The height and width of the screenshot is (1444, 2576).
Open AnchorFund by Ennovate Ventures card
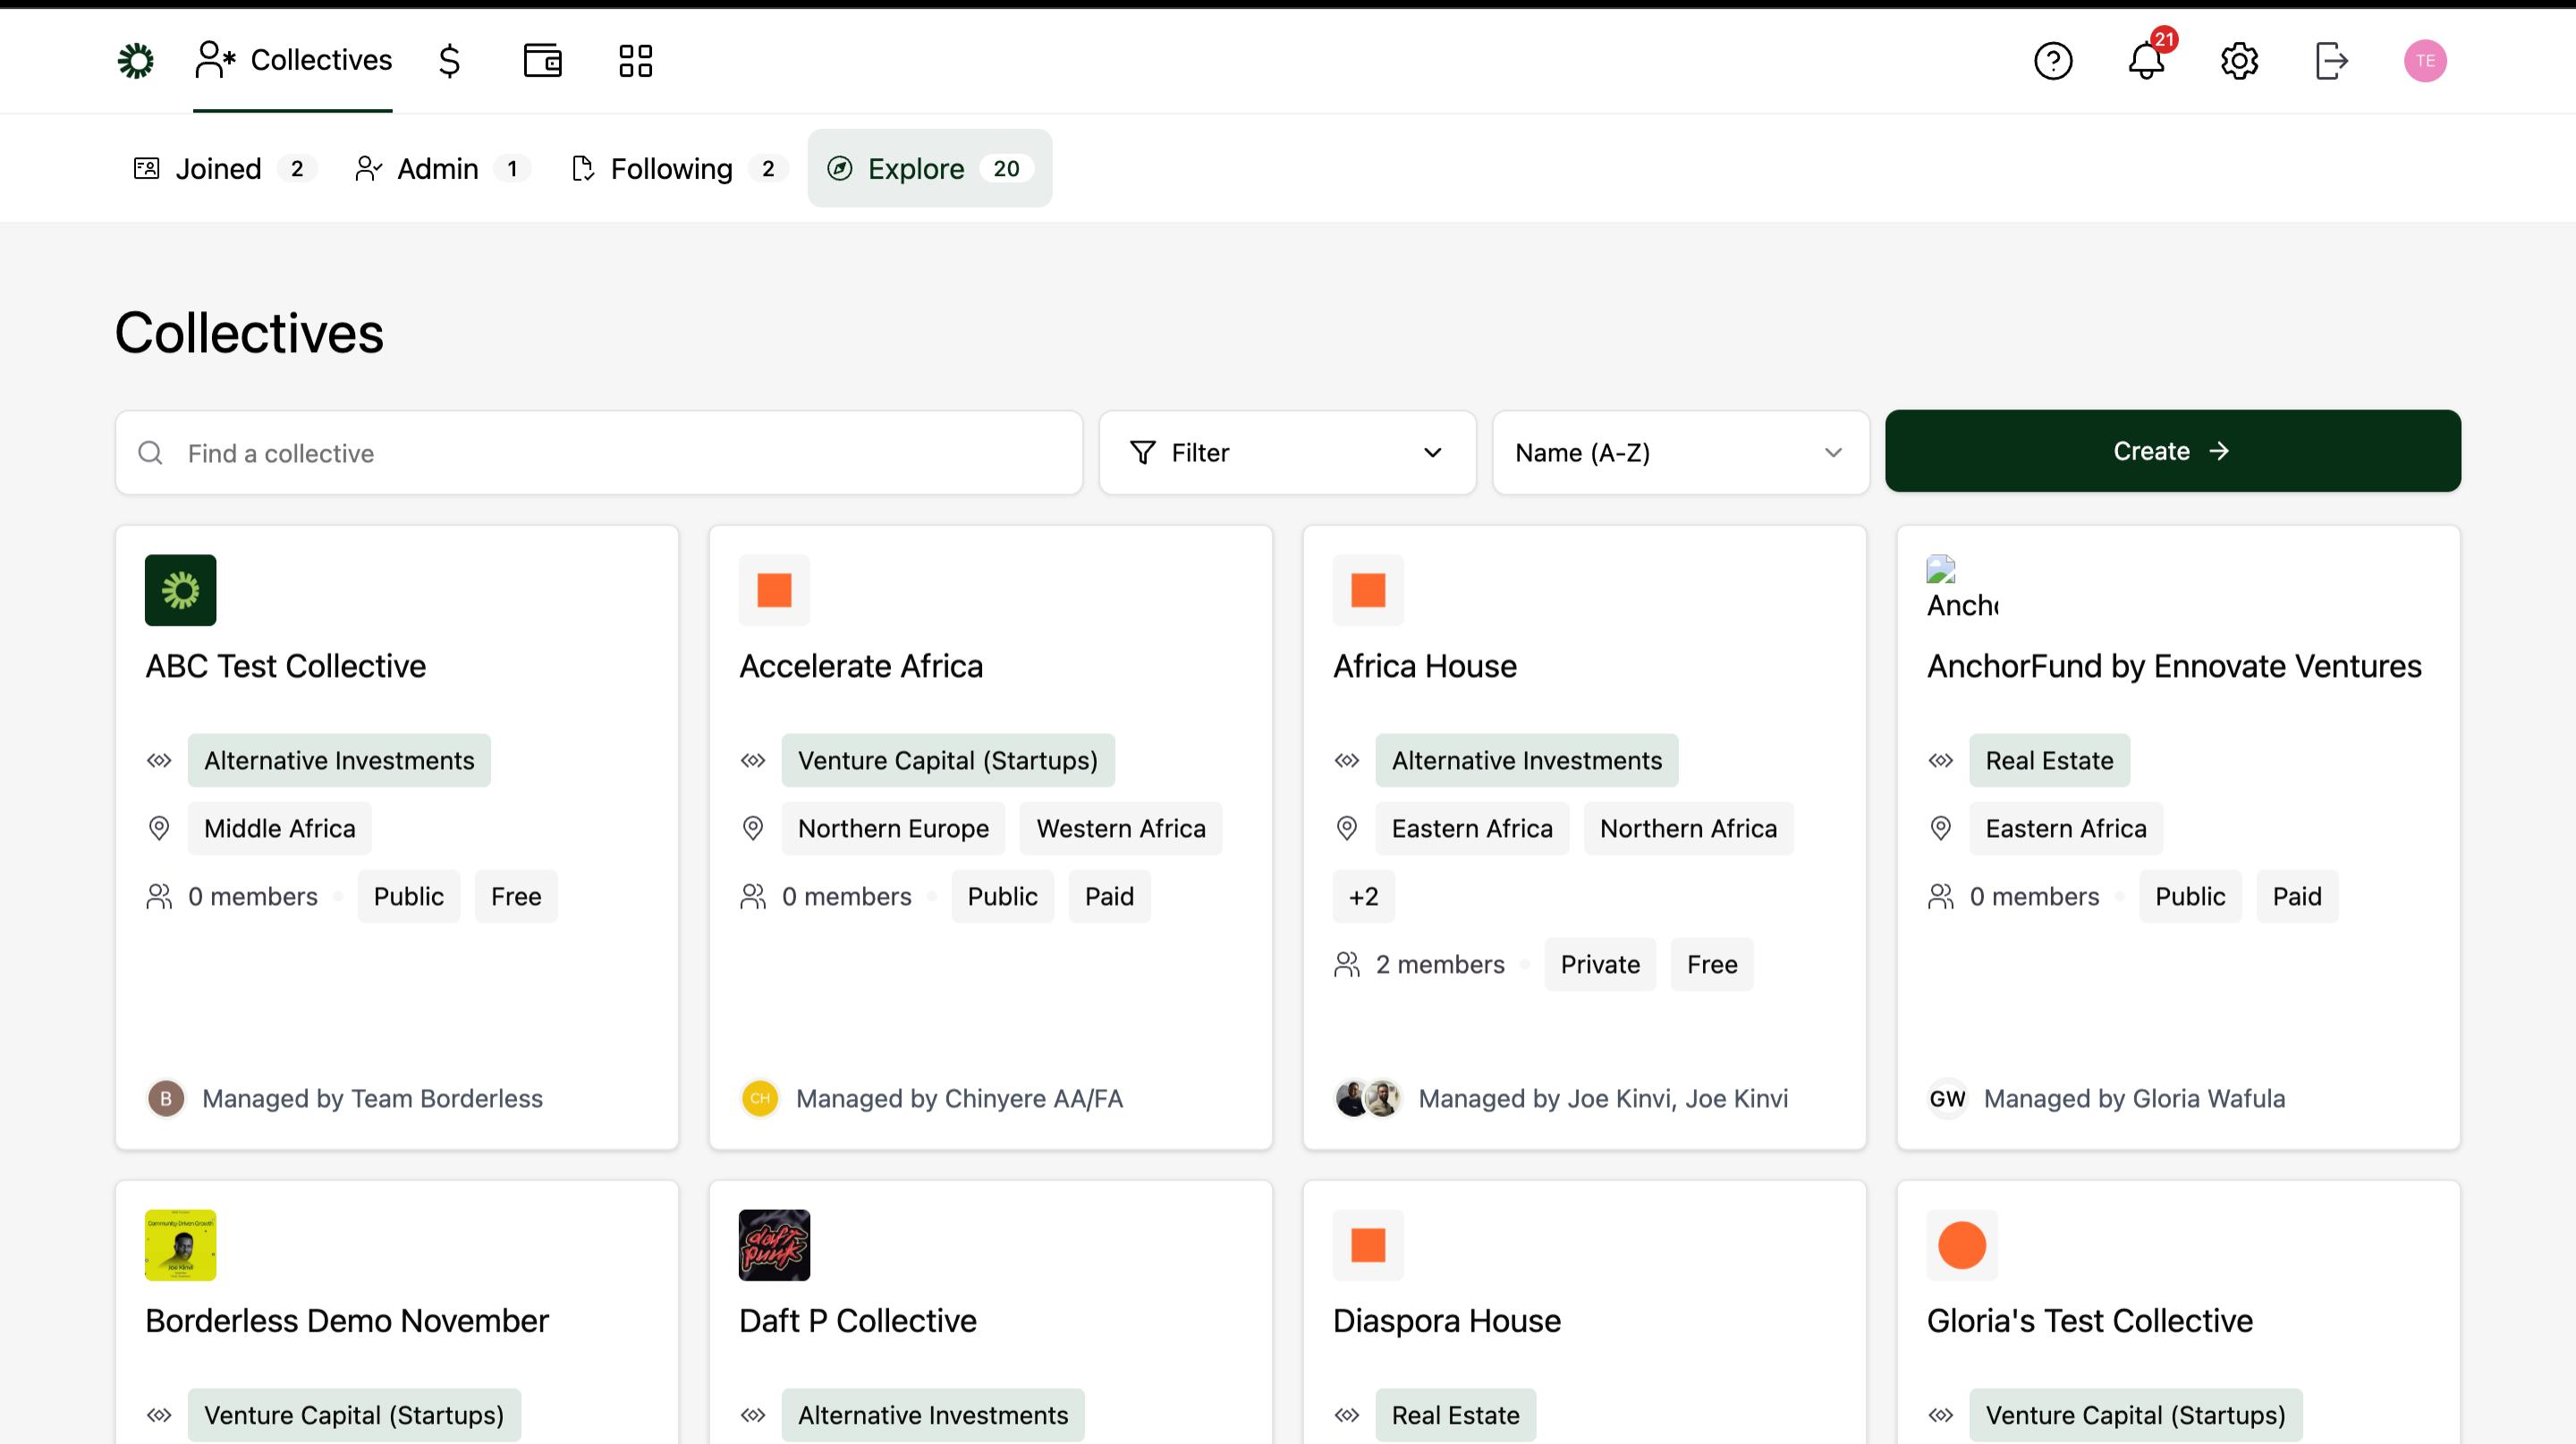2173,666
